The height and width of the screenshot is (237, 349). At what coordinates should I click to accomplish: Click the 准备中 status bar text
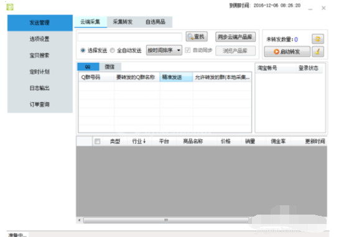click(17, 235)
